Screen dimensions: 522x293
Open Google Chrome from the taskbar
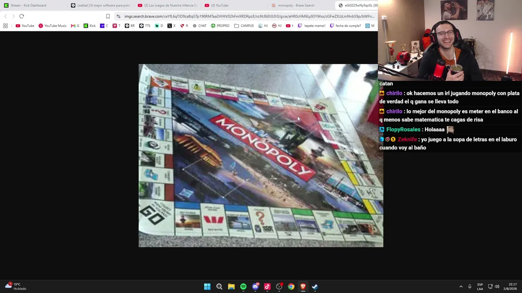click(x=291, y=286)
